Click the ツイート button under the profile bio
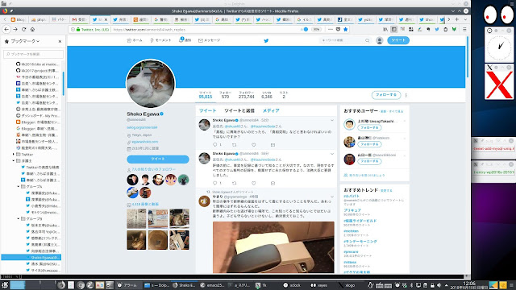Image resolution: width=516 pixels, height=290 pixels. point(158,159)
